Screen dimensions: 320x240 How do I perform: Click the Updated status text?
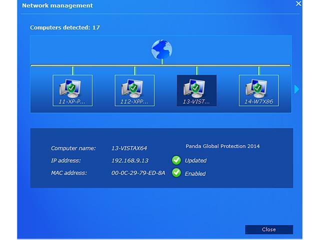[x=195, y=160]
